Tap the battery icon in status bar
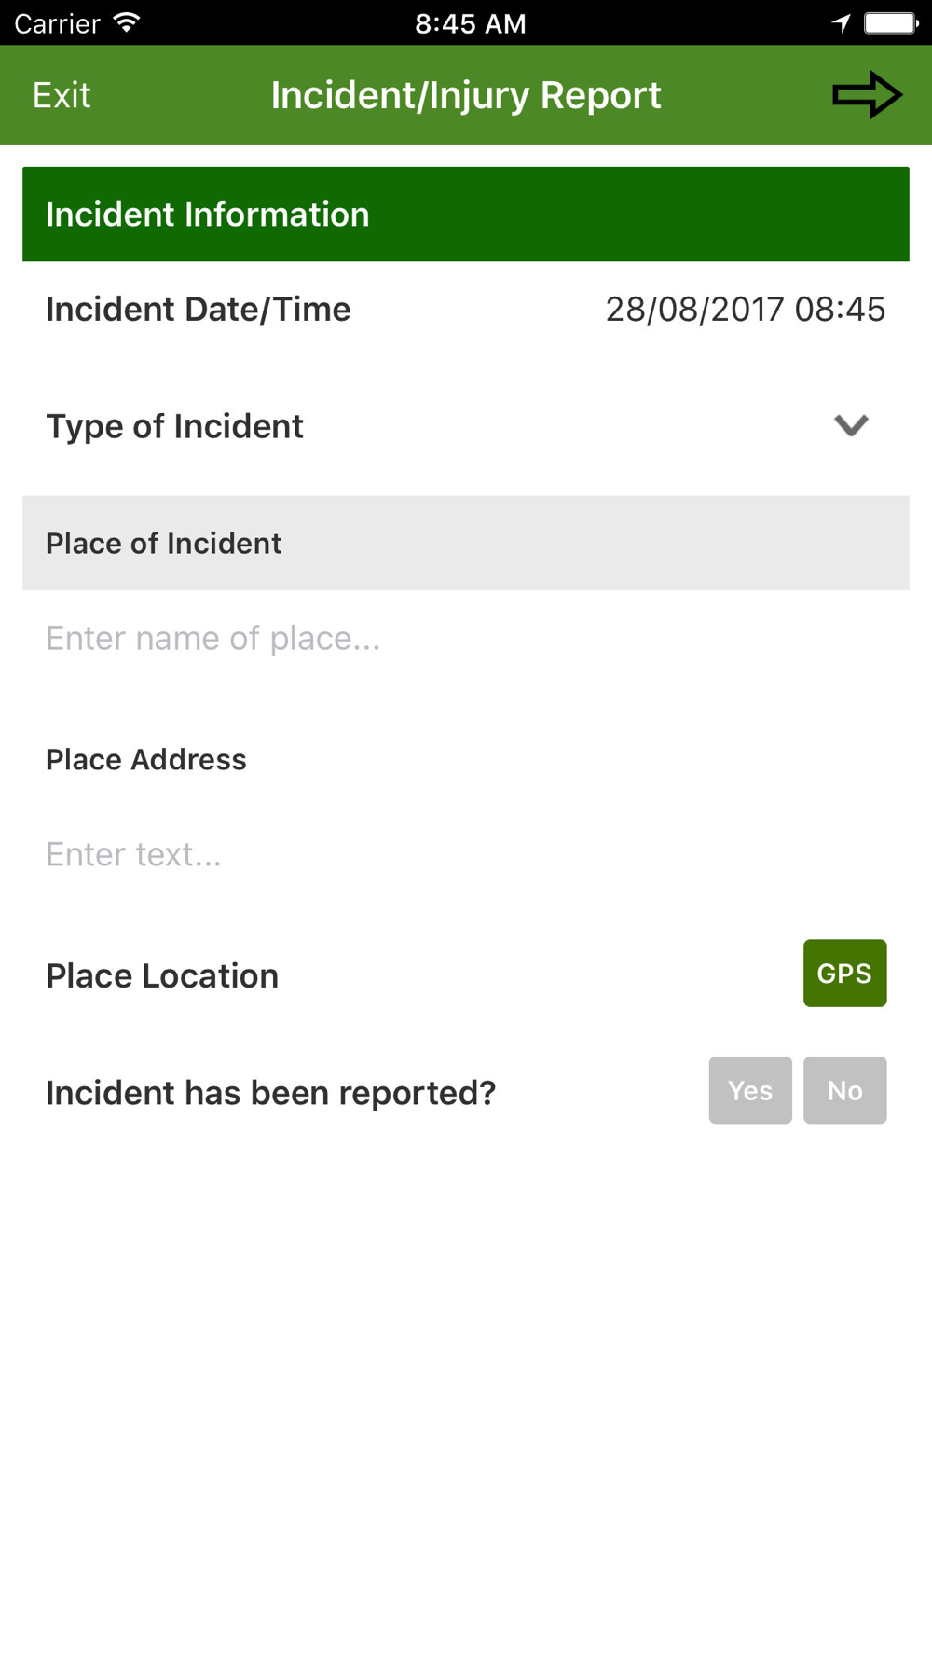 point(891,22)
